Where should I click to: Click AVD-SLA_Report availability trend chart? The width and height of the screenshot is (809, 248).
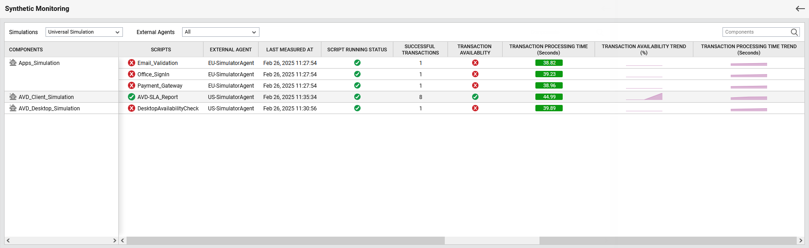[x=644, y=97]
